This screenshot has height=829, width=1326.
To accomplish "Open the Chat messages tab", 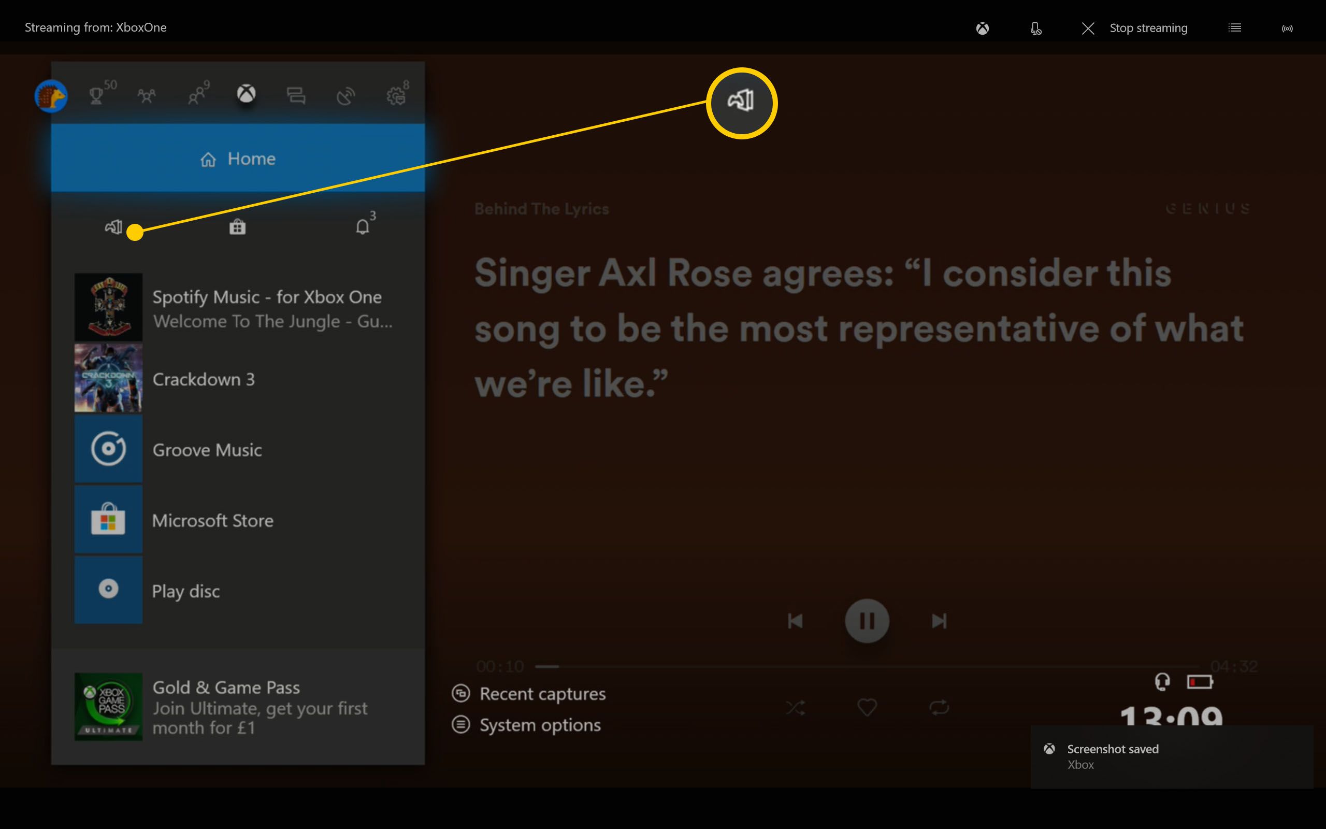I will (296, 96).
